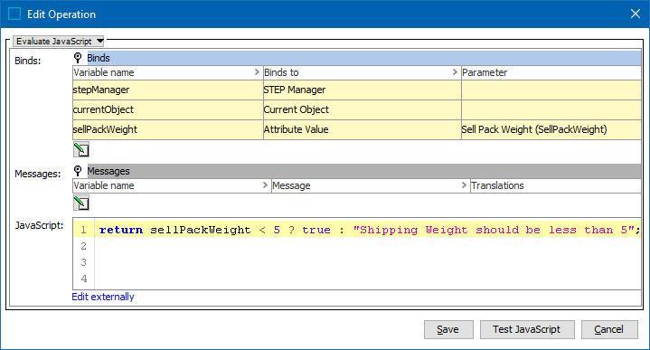Image resolution: width=650 pixels, height=350 pixels.
Task: Click the Test JavaScript button
Action: pyautogui.click(x=527, y=330)
